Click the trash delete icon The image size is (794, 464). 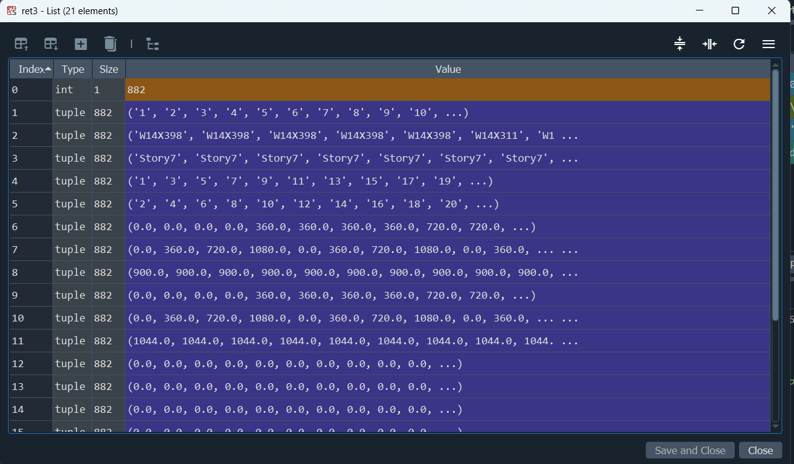(110, 44)
